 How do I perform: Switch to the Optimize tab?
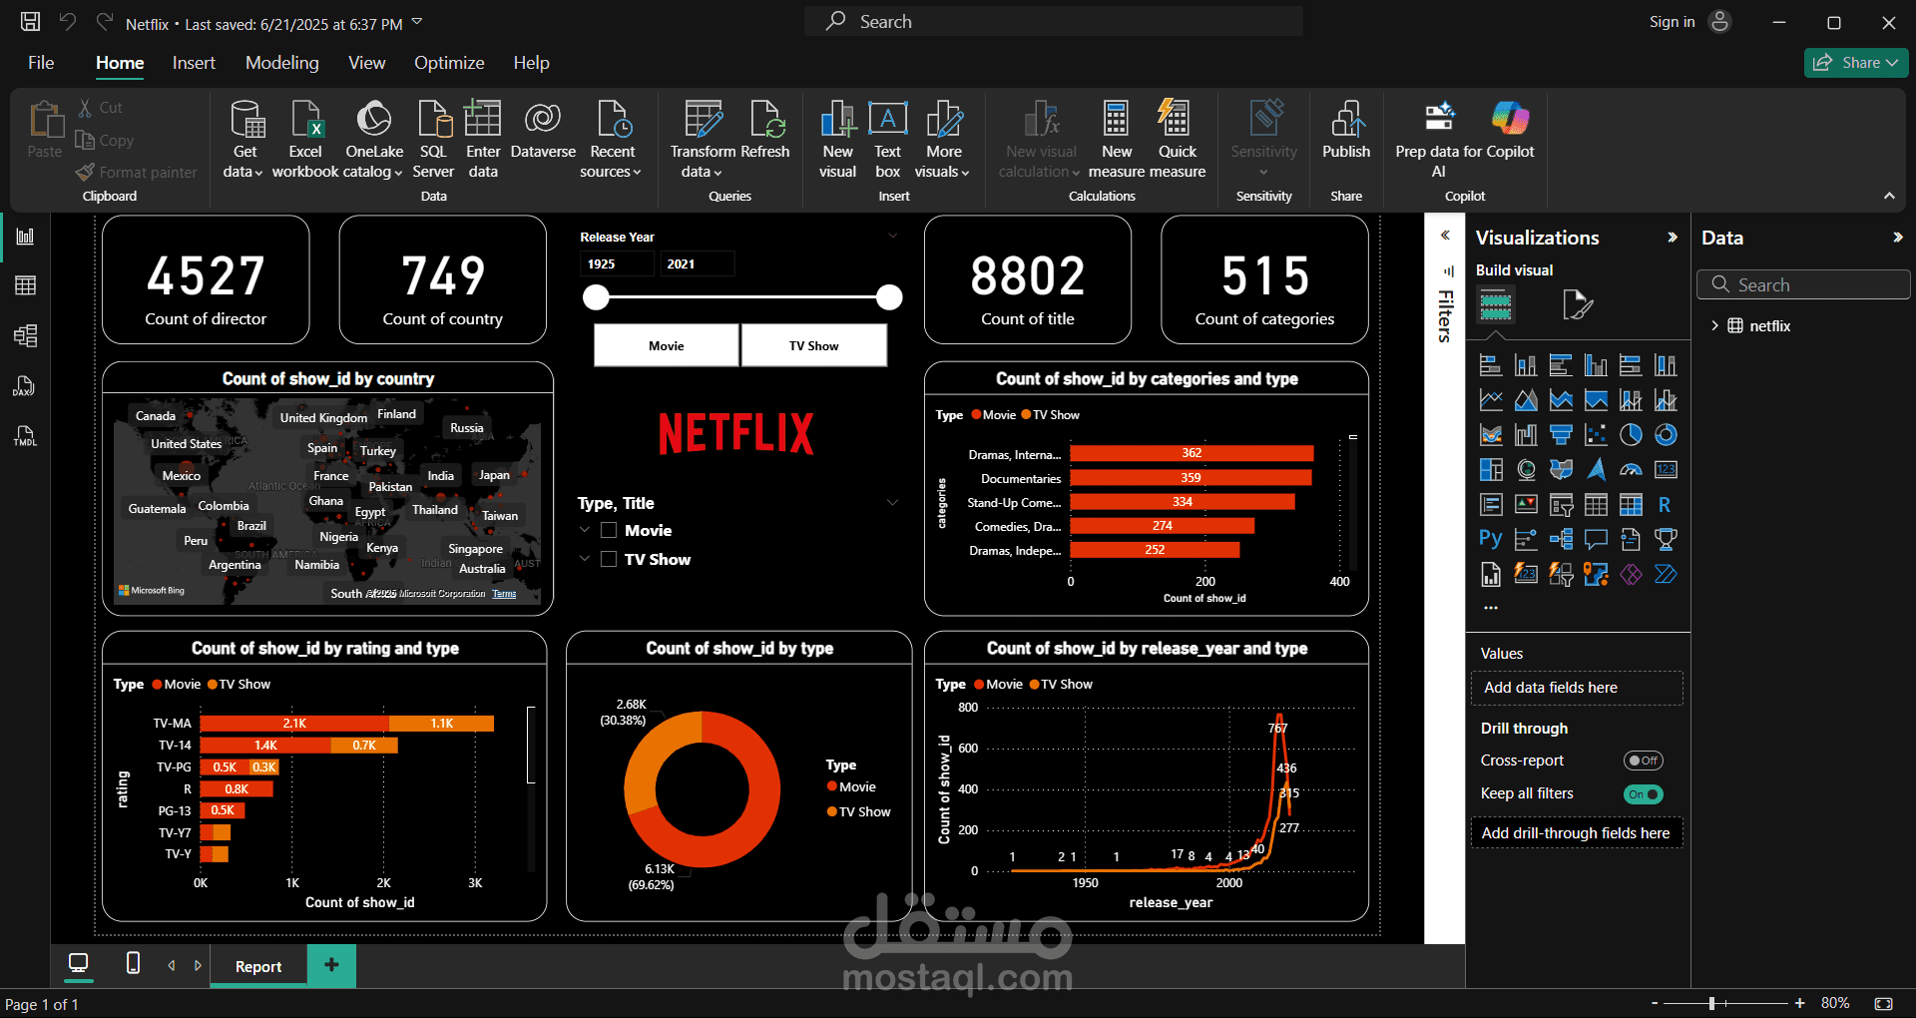click(x=449, y=63)
